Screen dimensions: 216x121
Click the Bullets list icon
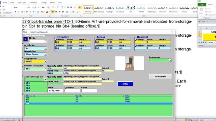tap(53, 7)
